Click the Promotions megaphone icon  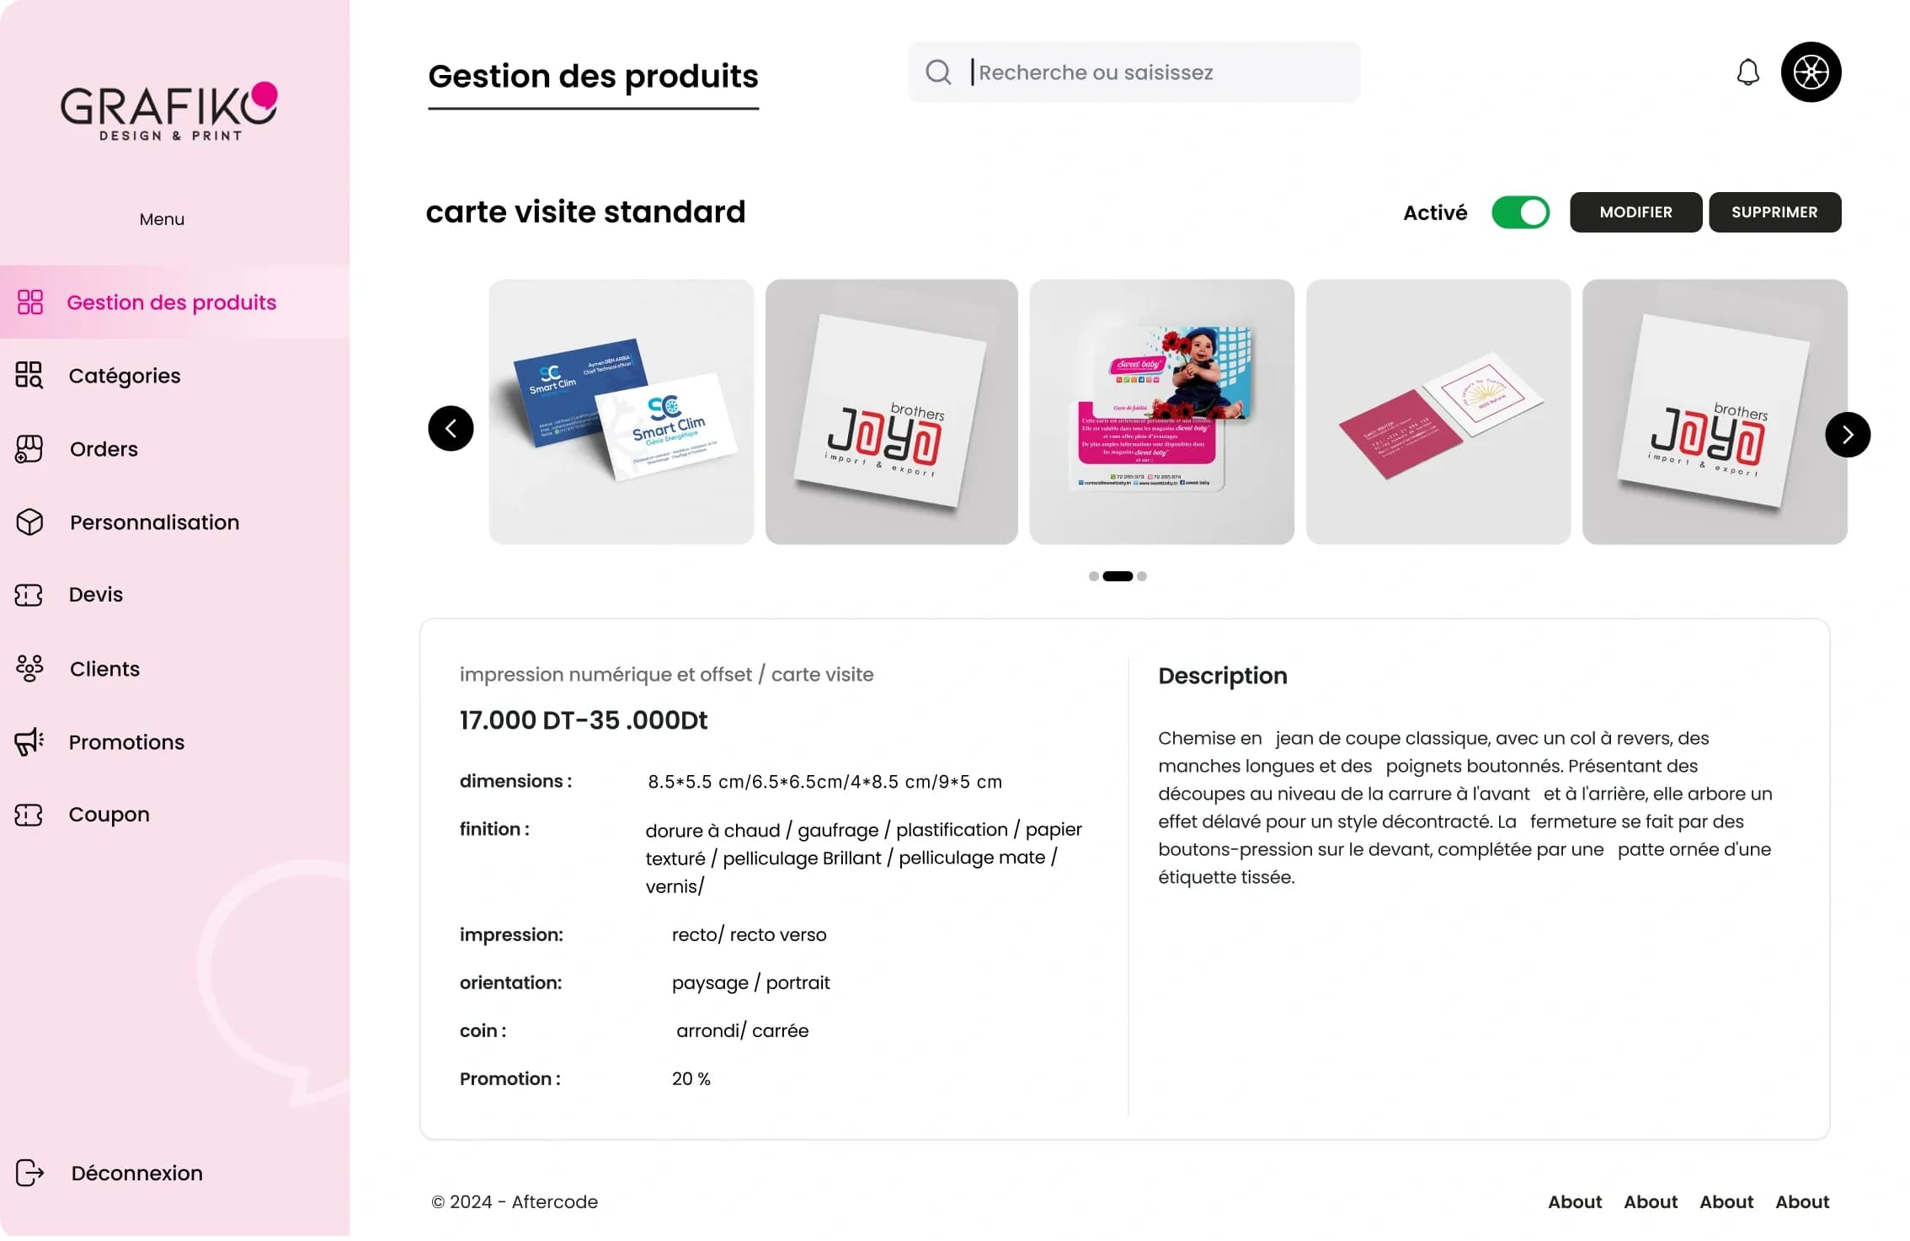[29, 742]
